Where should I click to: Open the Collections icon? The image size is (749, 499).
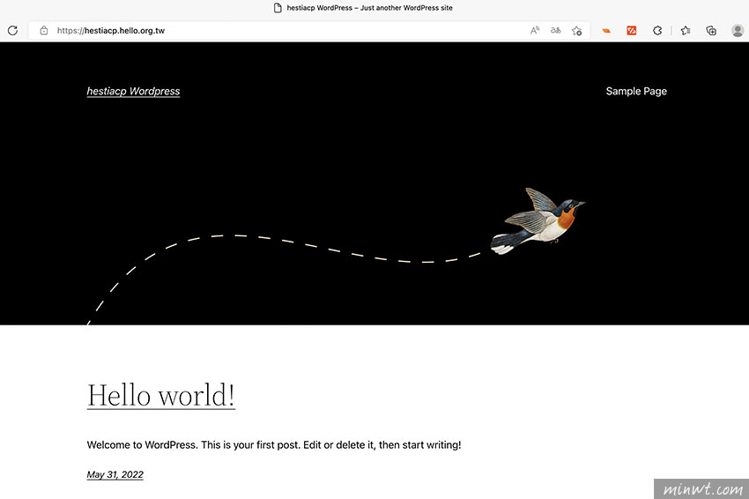click(x=711, y=31)
